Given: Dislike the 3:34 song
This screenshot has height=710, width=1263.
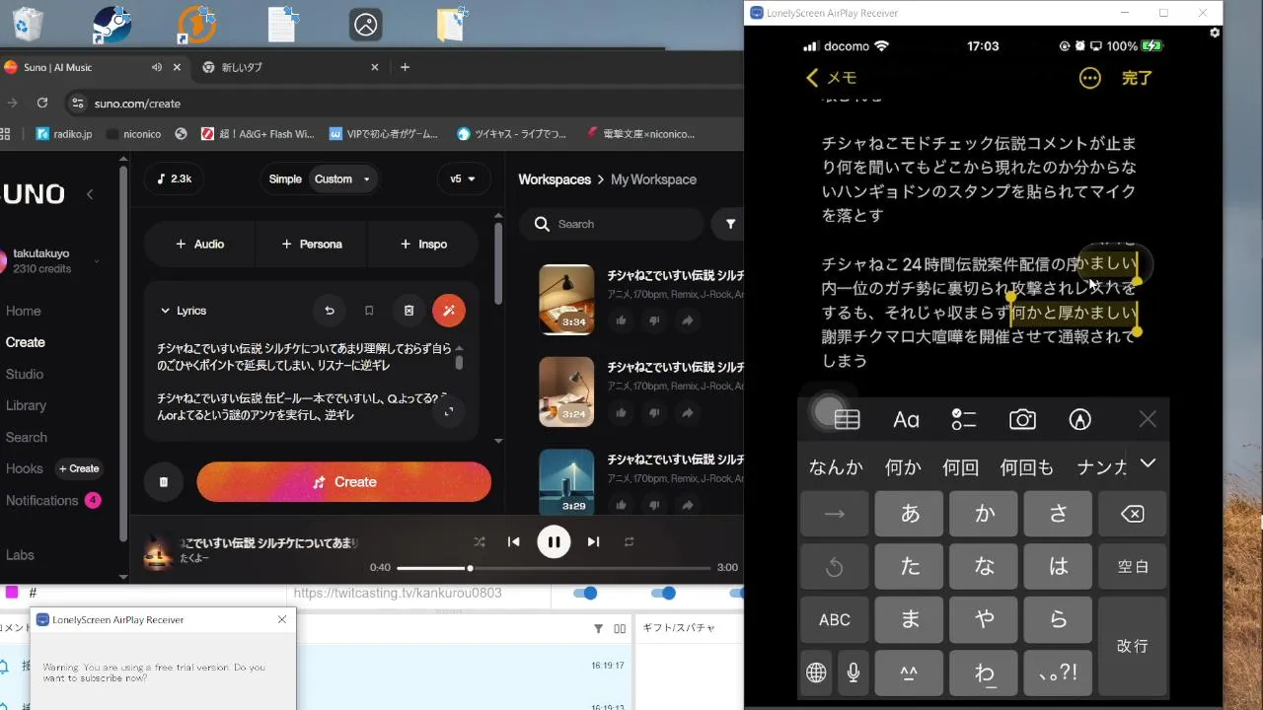Looking at the screenshot, I should pyautogui.click(x=654, y=320).
